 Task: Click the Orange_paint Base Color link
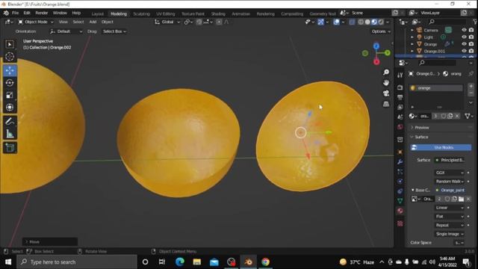click(450, 190)
